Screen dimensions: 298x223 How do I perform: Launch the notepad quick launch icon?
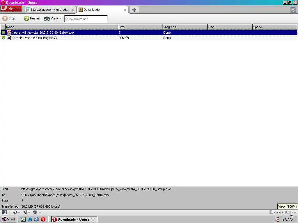click(23, 220)
